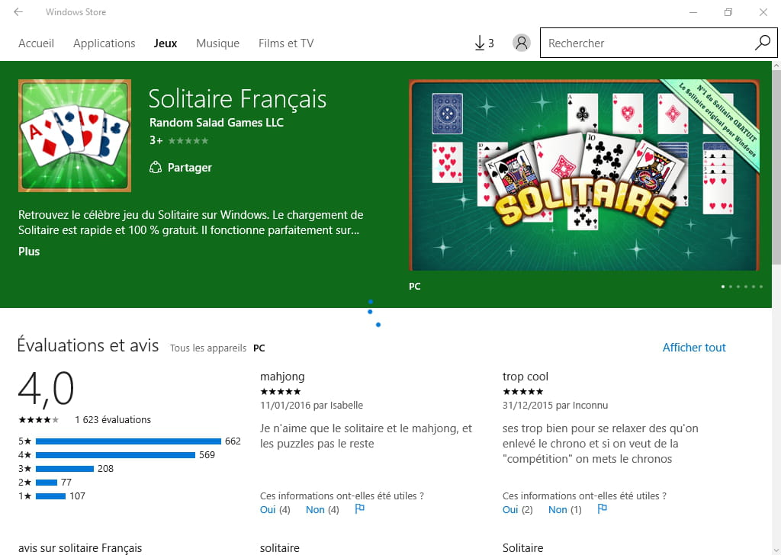
Task: Click the Solitaire Français title
Action: click(238, 98)
